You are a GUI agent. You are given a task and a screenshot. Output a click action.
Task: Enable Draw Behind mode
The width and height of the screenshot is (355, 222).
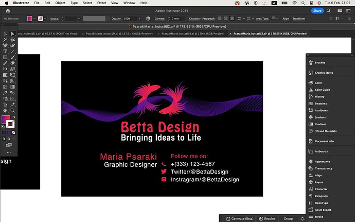tap(9, 139)
